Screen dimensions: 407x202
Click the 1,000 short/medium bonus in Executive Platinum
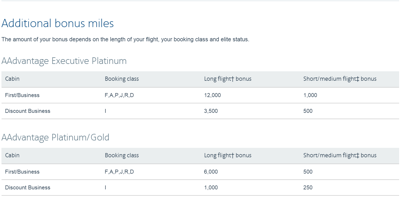310,95
